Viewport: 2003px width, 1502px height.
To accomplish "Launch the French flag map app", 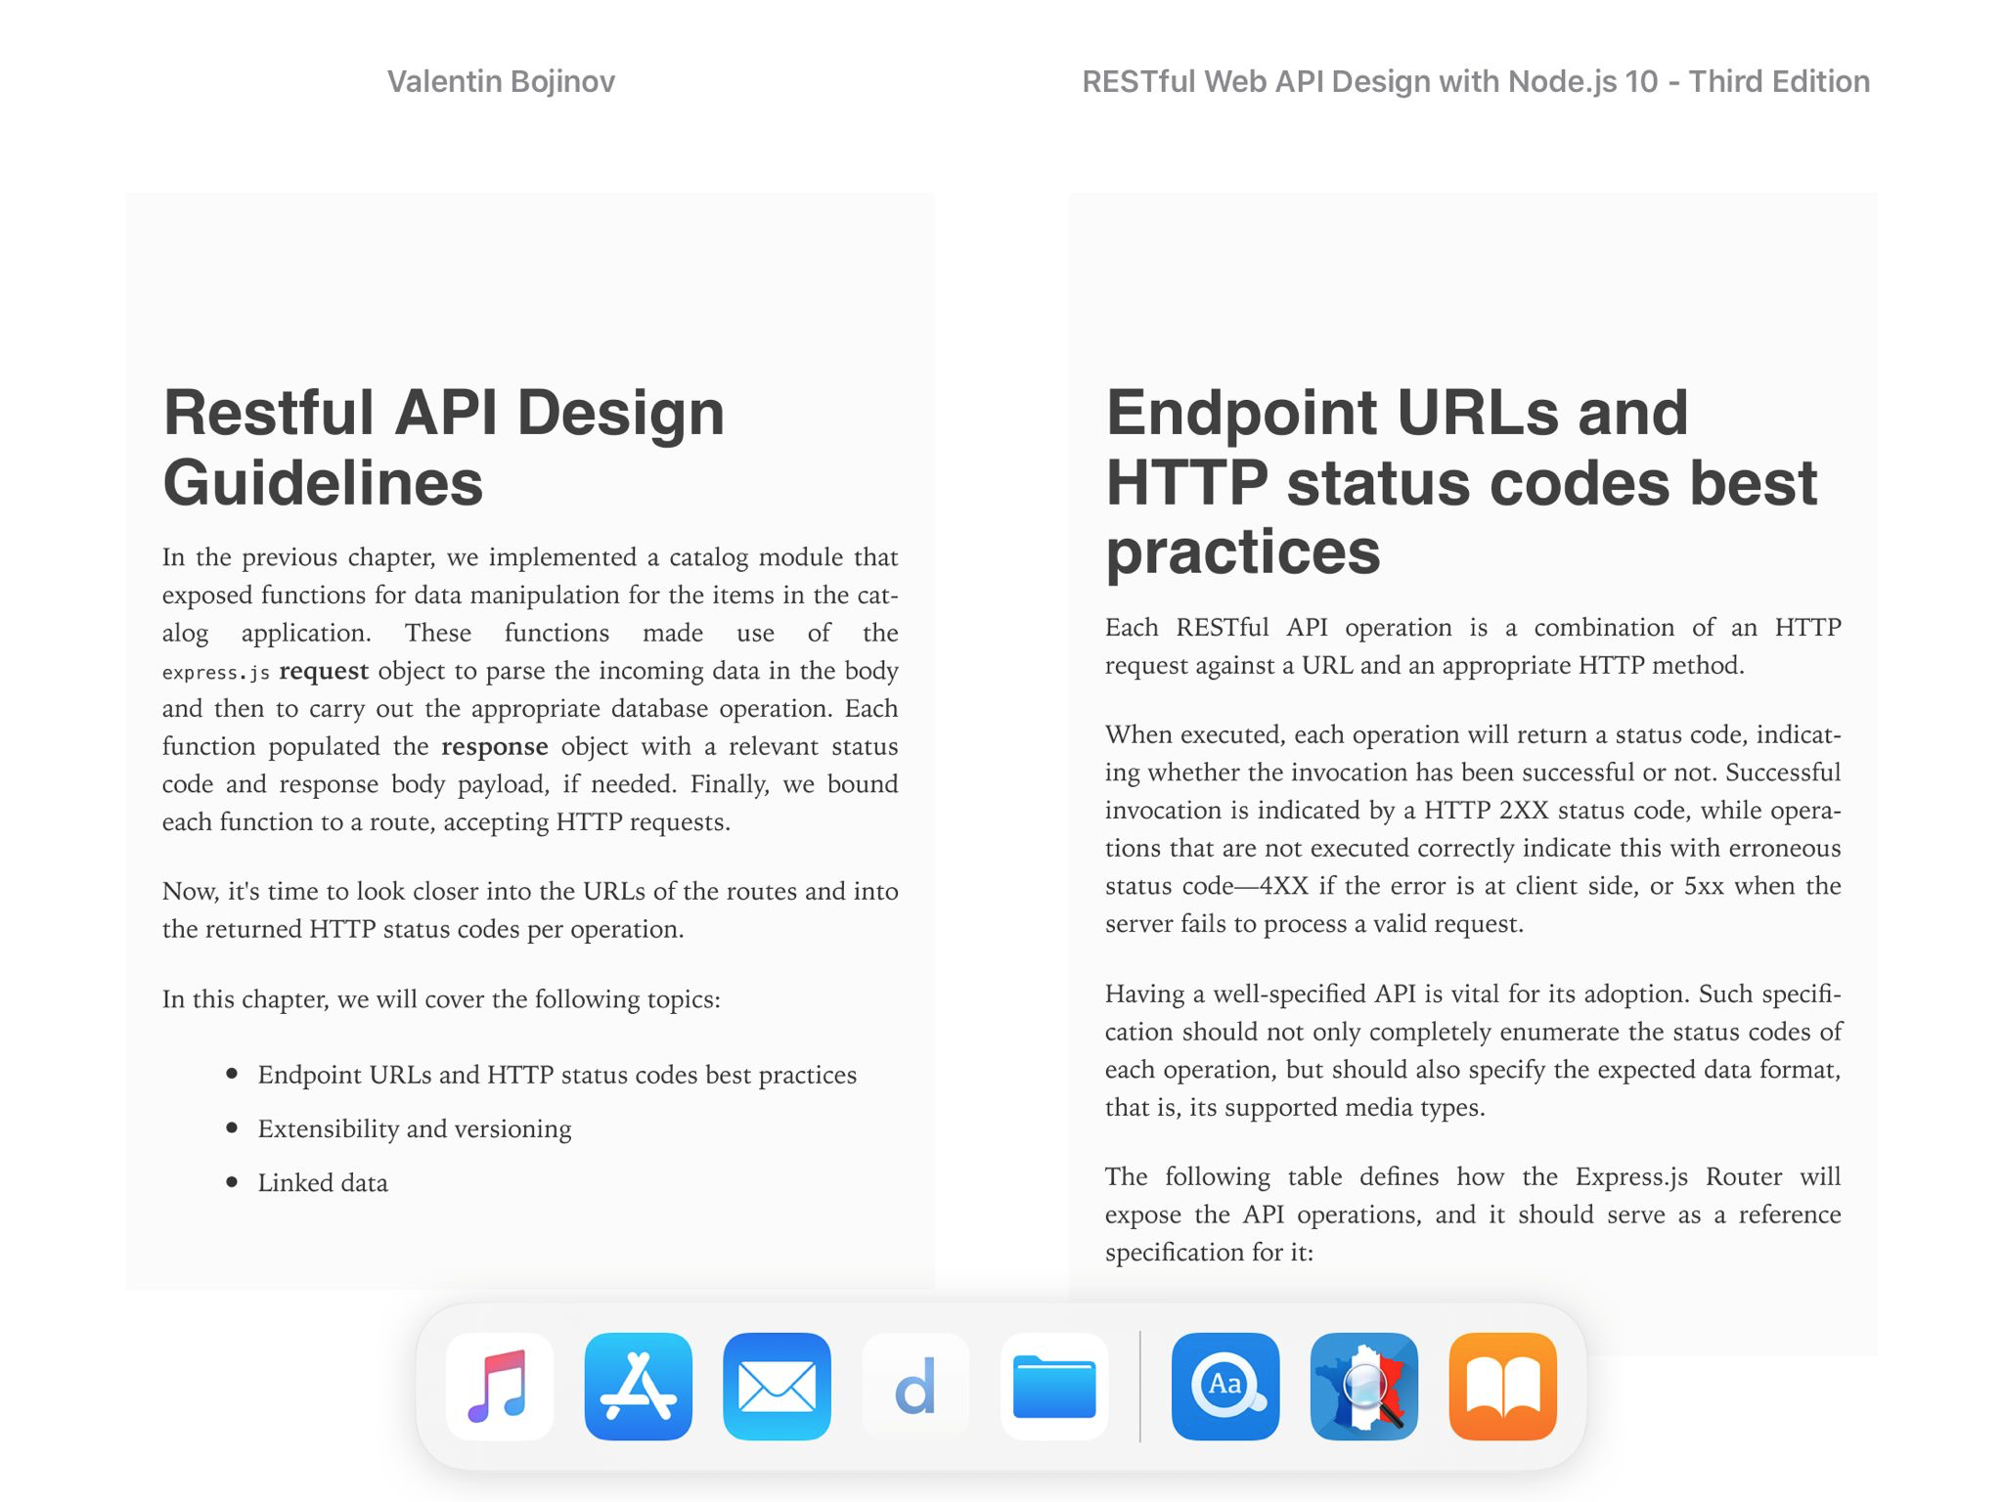I will click(x=1364, y=1386).
